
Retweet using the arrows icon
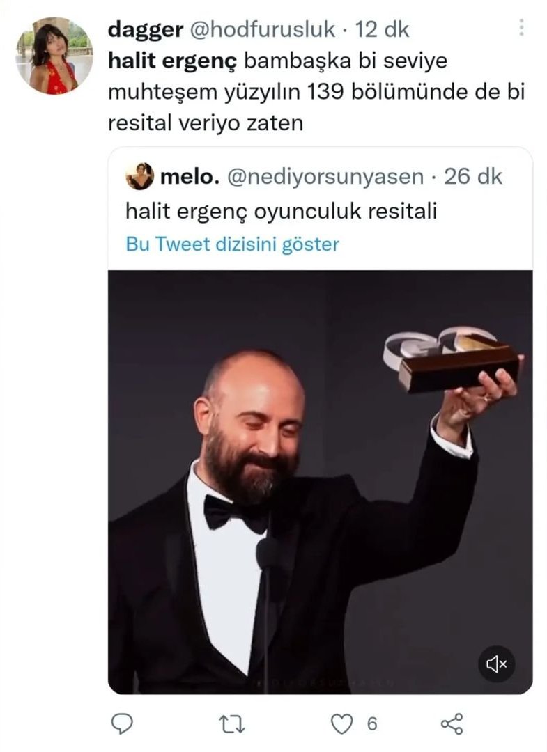click(232, 723)
